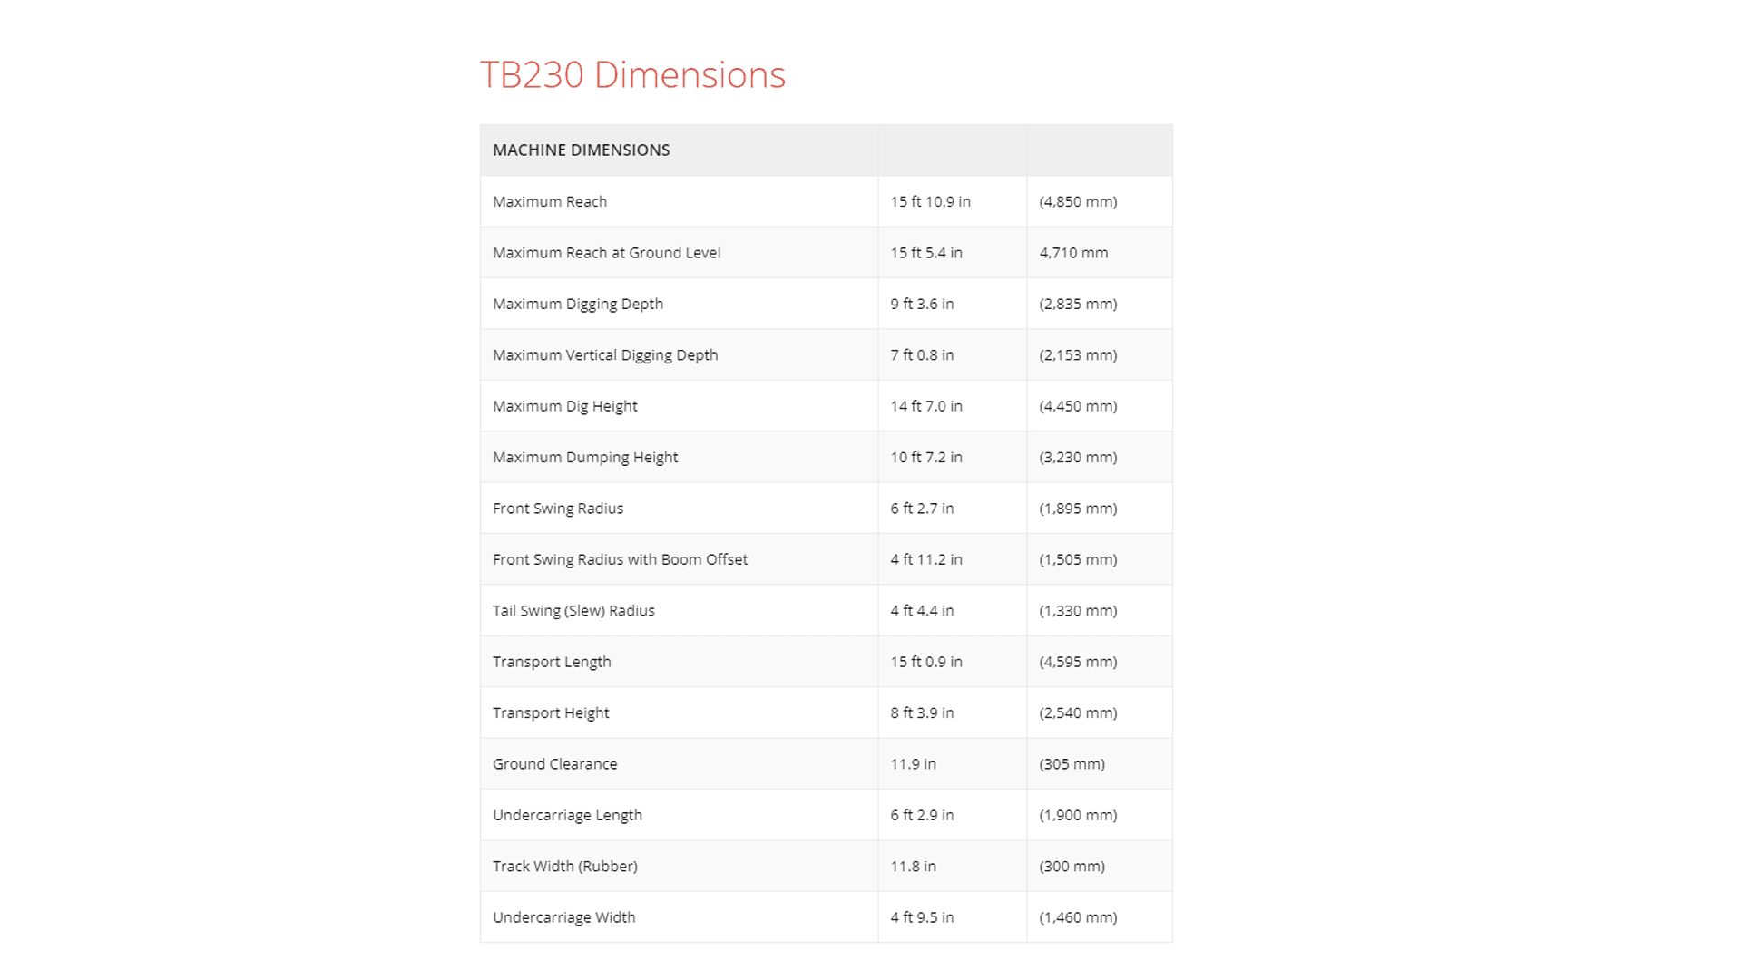
Task: Click the Front Swing Radius label
Action: tap(558, 509)
